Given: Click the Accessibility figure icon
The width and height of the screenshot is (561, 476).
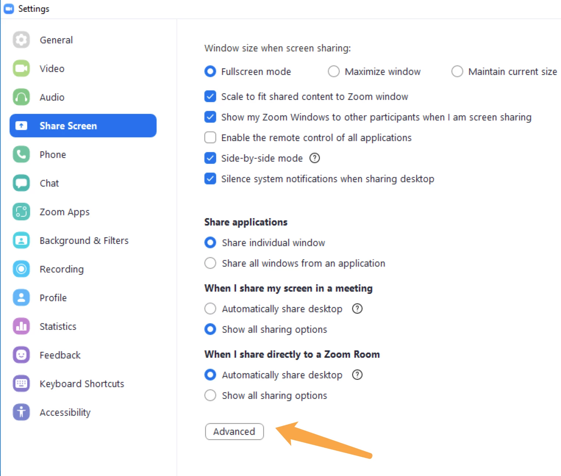Looking at the screenshot, I should [21, 412].
